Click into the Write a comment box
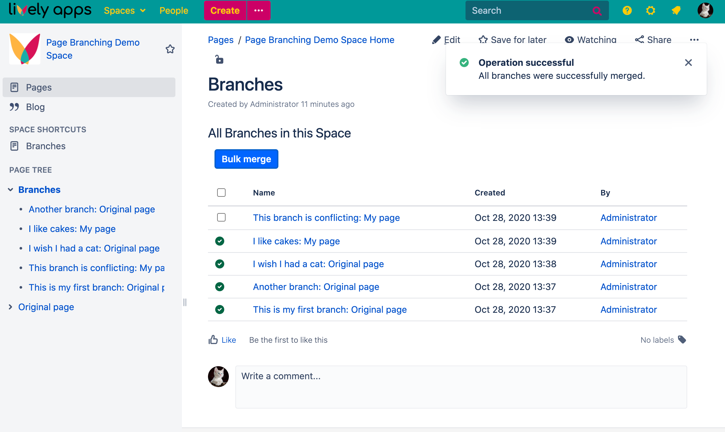The width and height of the screenshot is (725, 432). (x=461, y=387)
